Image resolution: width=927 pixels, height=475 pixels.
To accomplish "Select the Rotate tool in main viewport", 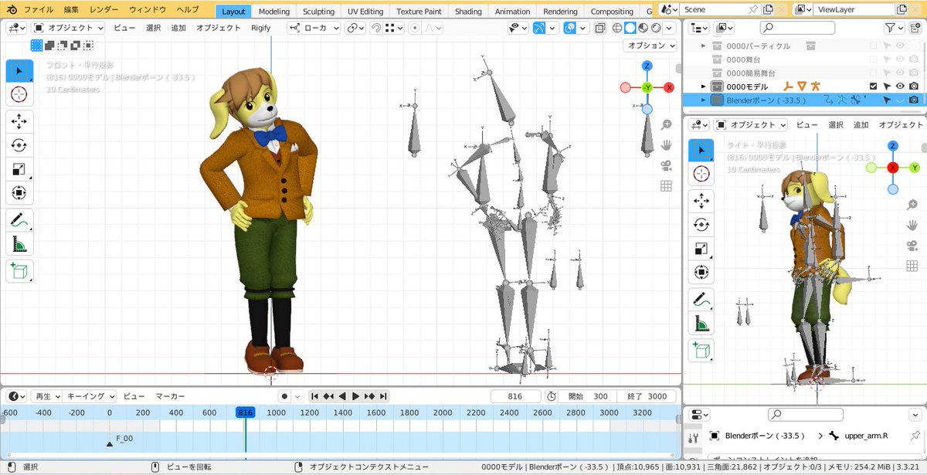I will click(x=19, y=145).
